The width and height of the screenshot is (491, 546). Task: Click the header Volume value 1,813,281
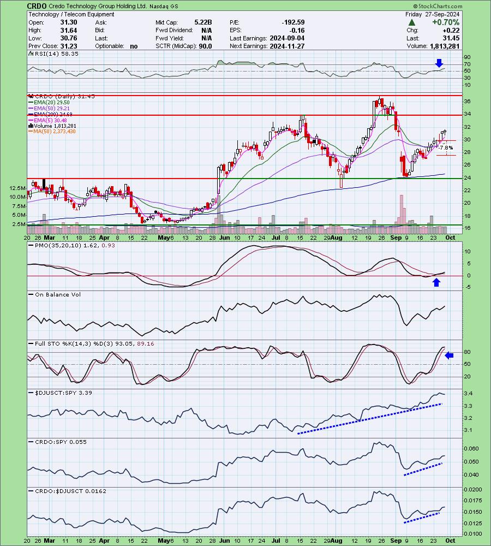point(445,46)
